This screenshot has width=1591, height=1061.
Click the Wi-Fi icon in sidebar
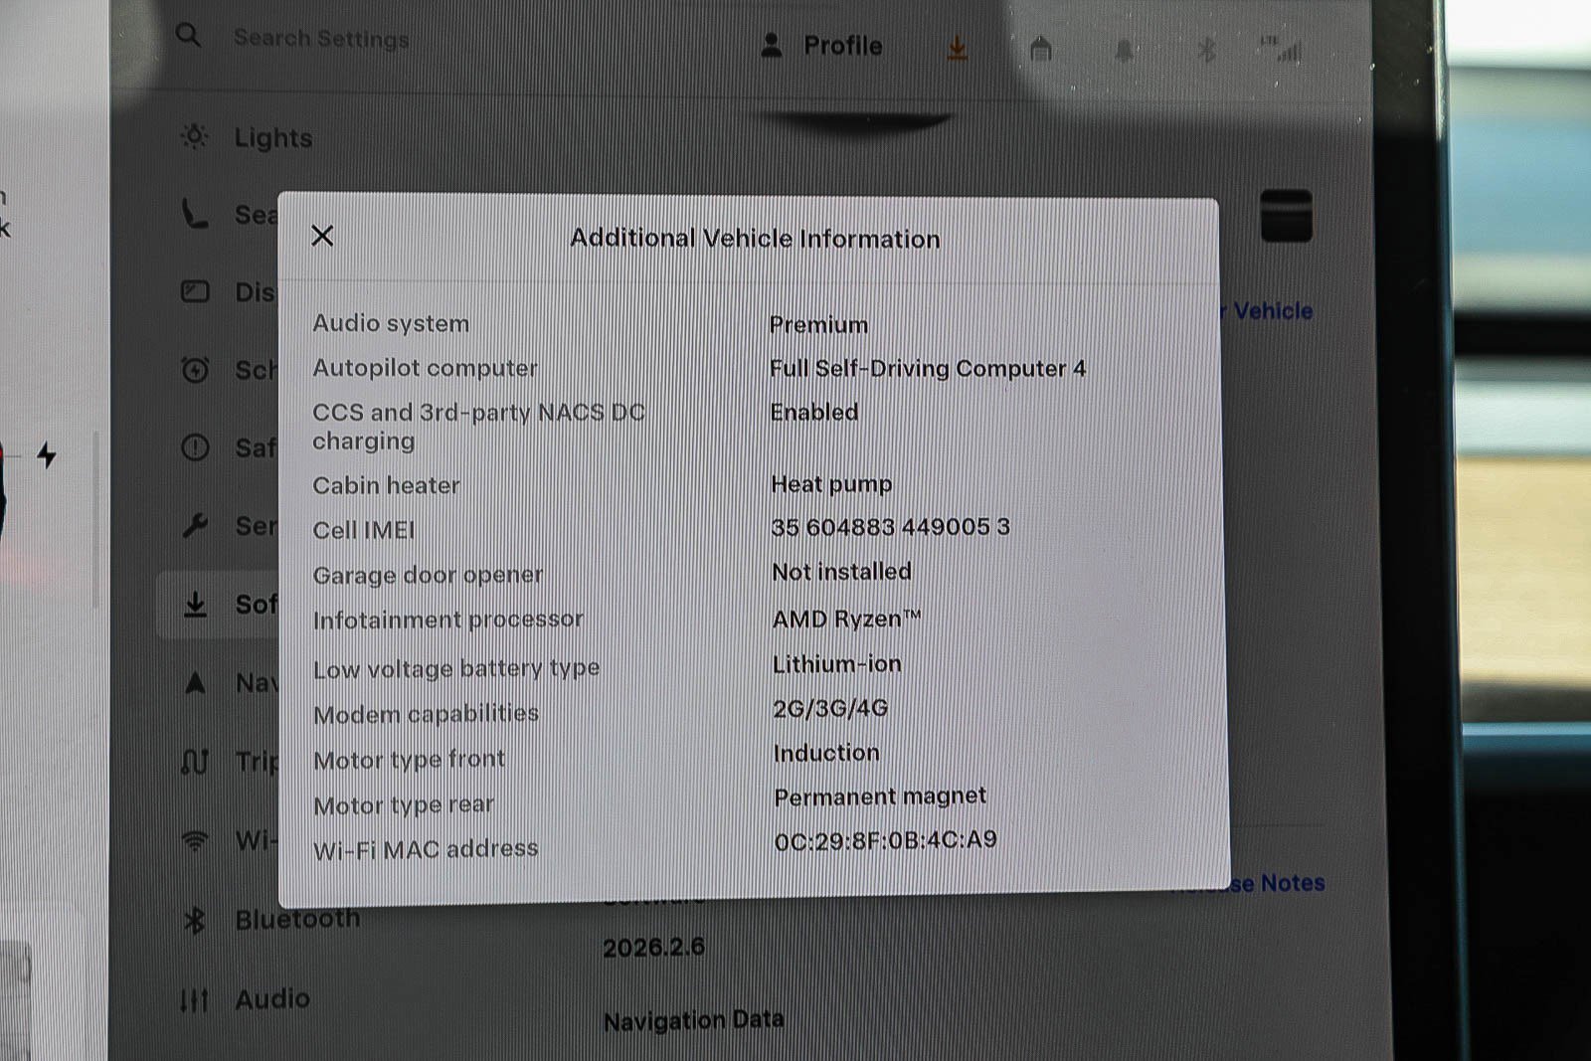click(x=196, y=841)
